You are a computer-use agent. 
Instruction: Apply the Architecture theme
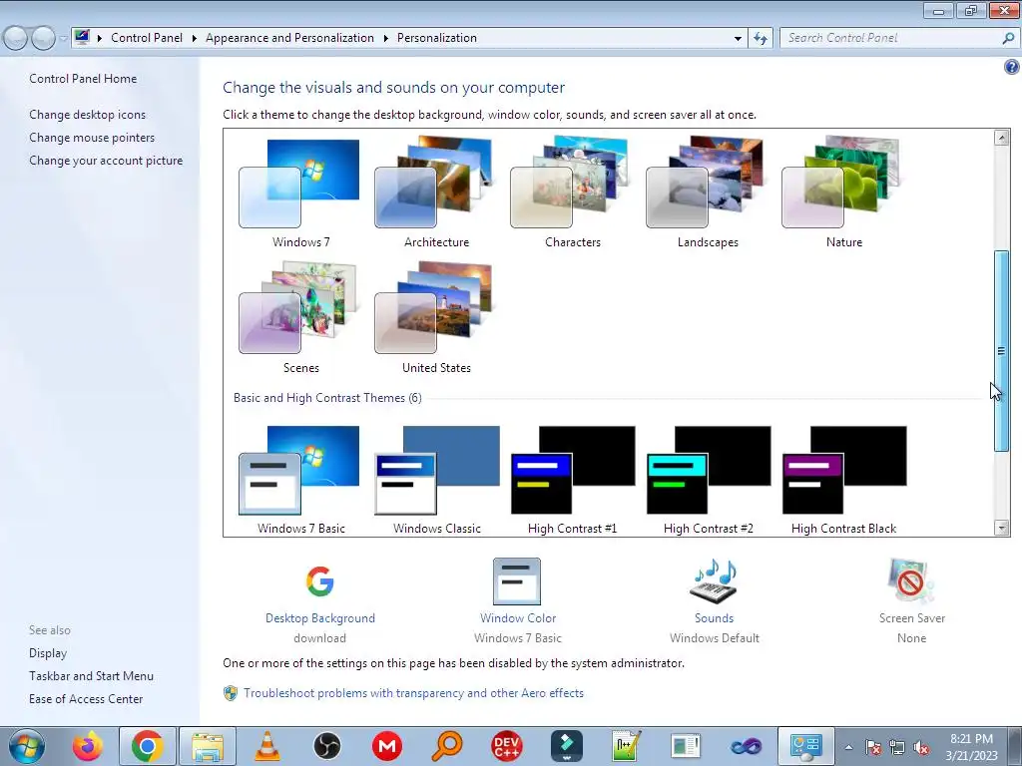point(435,192)
